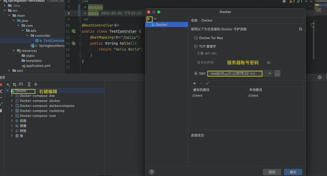
Task: Click the 取消 cancel button
Action: click(272, 172)
